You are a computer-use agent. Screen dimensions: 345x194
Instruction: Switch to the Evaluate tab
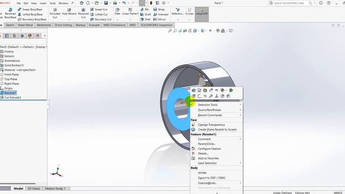(94, 25)
